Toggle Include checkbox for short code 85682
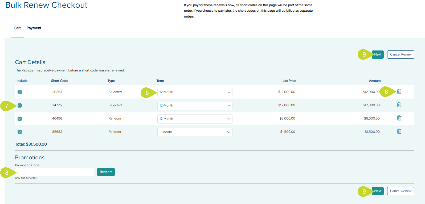Viewport: 425px width, 204px height. coord(20,132)
